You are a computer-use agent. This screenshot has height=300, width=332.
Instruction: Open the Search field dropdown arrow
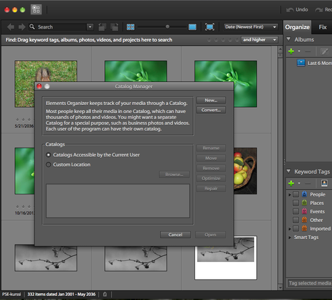pyautogui.click(x=90, y=27)
